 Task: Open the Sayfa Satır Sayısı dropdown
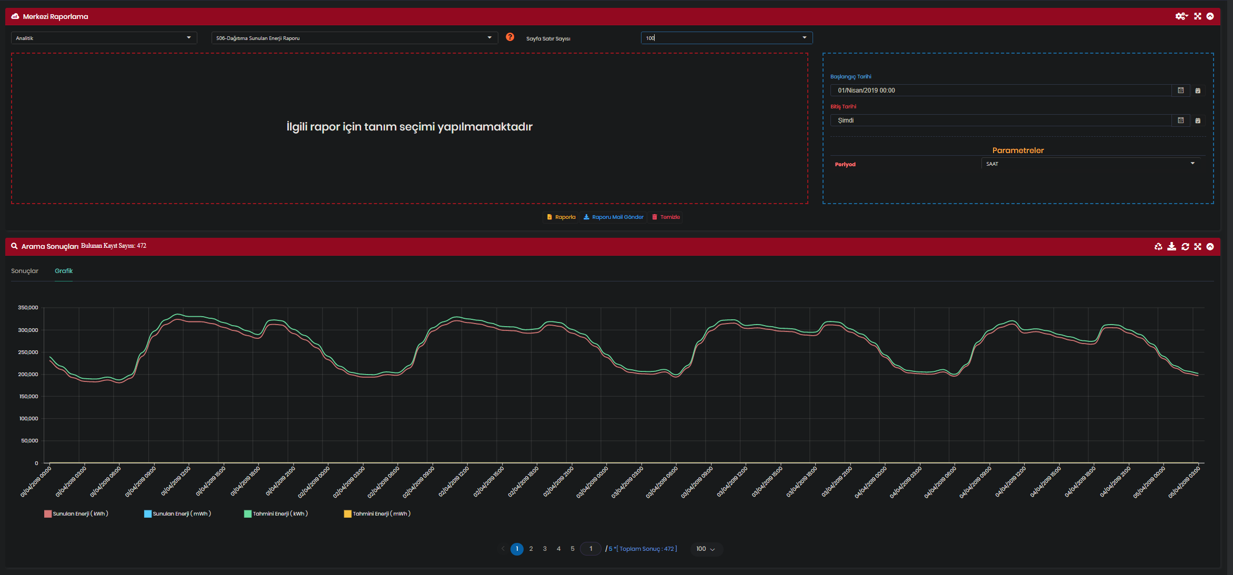(727, 38)
